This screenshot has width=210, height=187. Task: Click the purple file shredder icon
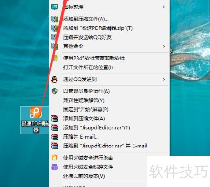tap(55, 167)
